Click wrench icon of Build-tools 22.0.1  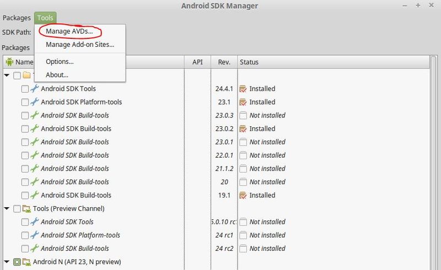[x=35, y=155]
